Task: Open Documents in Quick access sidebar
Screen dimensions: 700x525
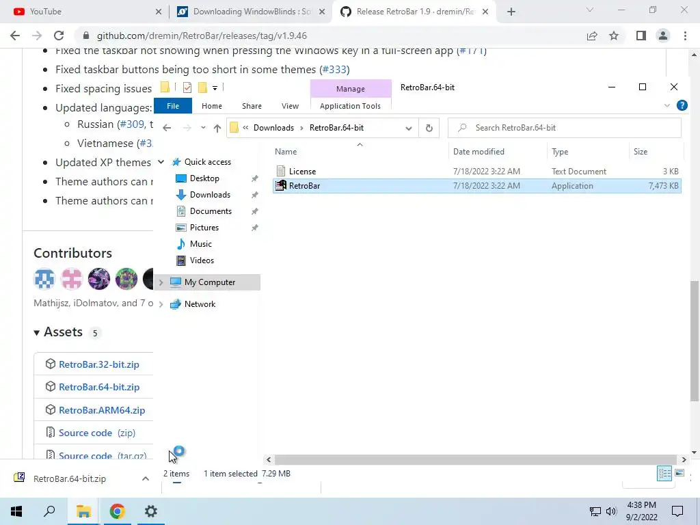Action: point(211,211)
